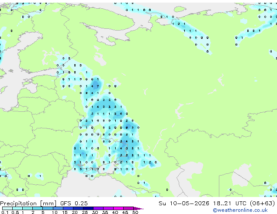
Task: Pick the 45–50 mm legend swatch
Action: (x=128, y=208)
